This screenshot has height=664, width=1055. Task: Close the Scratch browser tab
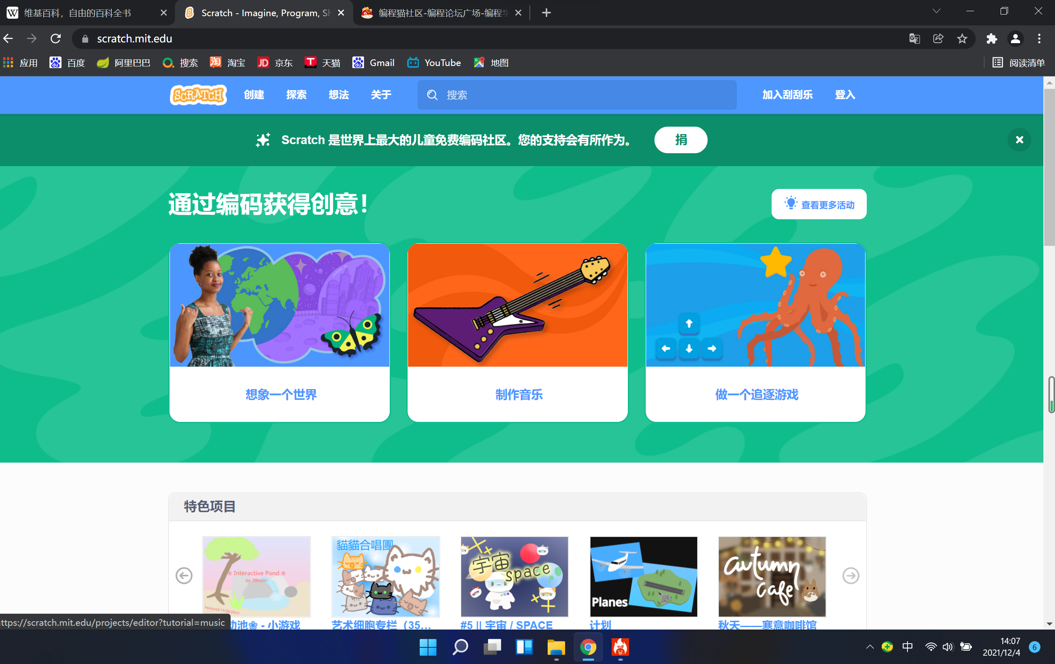click(341, 13)
